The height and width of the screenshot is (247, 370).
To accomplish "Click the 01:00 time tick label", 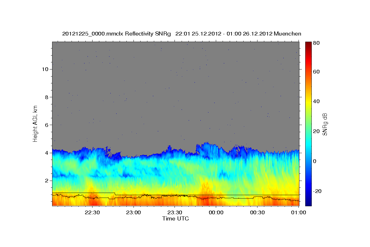I will [298, 213].
